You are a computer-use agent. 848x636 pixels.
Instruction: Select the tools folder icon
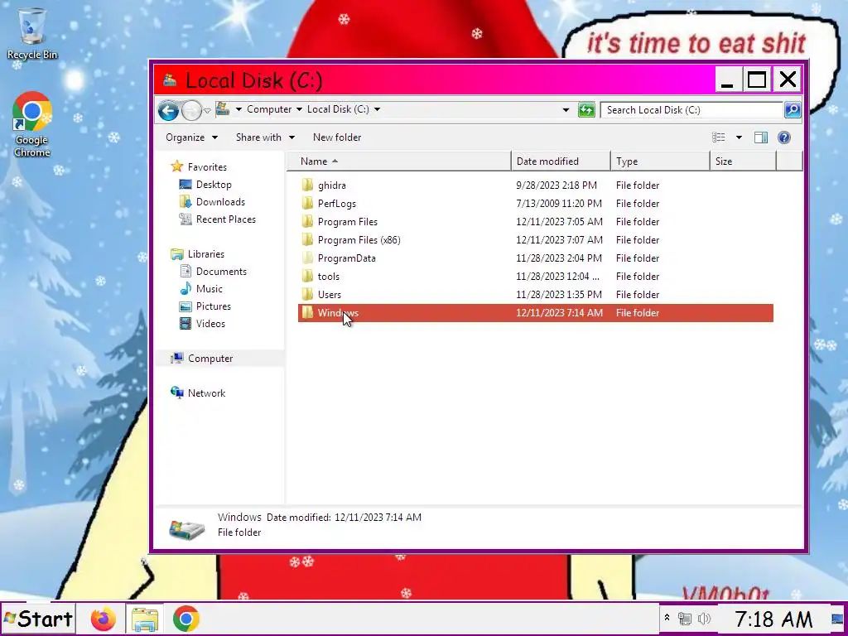pyautogui.click(x=307, y=277)
